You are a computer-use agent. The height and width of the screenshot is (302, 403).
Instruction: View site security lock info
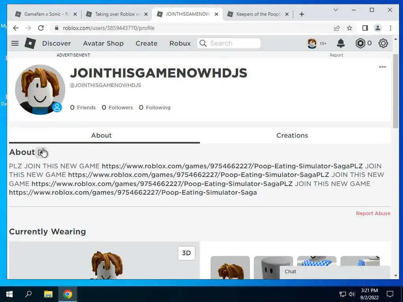click(x=57, y=28)
